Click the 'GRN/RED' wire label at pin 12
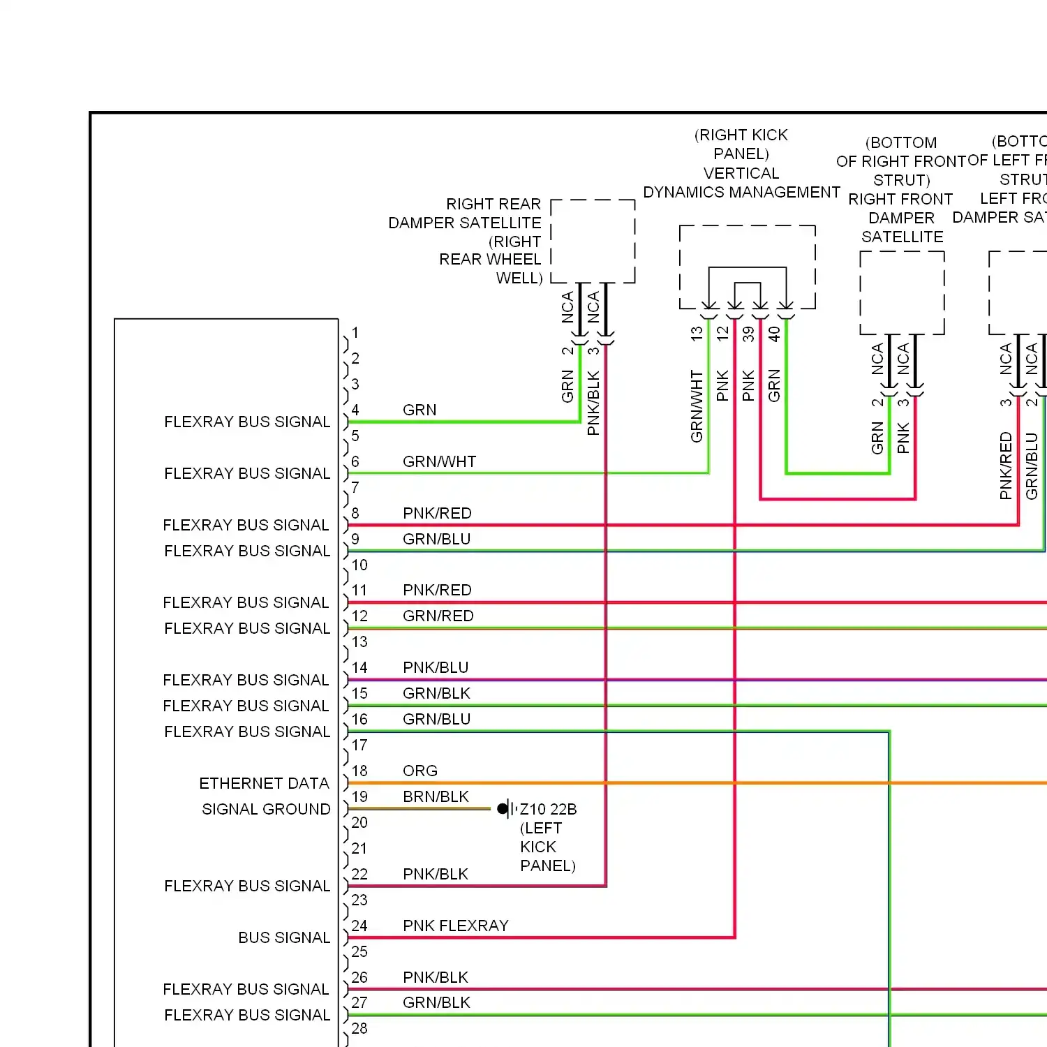Viewport: 1047px width, 1047px height. [438, 616]
